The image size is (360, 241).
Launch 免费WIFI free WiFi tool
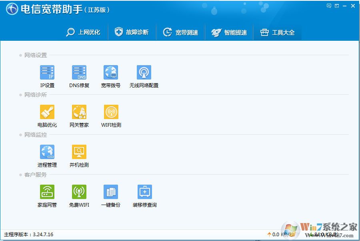click(x=79, y=195)
